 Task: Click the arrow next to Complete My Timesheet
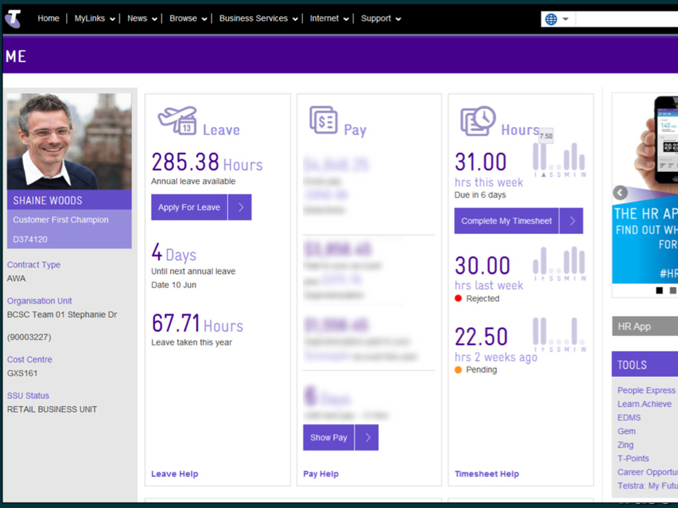click(571, 221)
